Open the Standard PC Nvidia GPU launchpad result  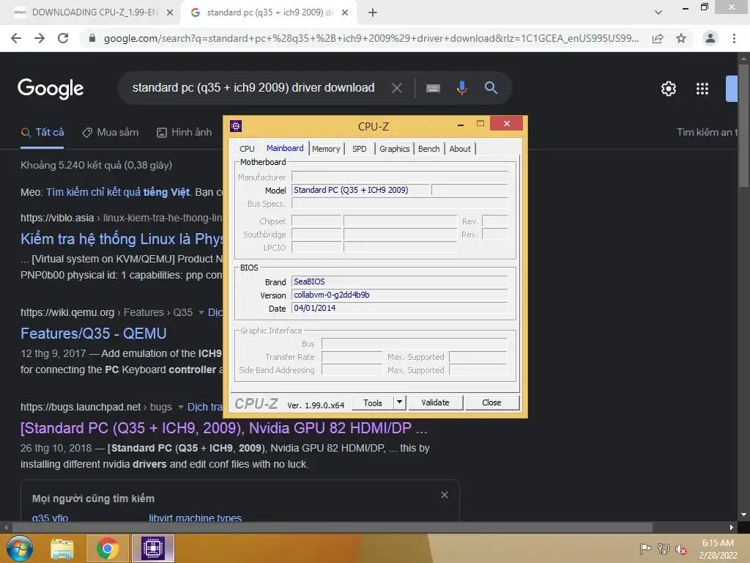(224, 428)
